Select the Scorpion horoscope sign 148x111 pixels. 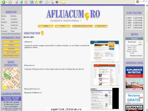(14, 19)
